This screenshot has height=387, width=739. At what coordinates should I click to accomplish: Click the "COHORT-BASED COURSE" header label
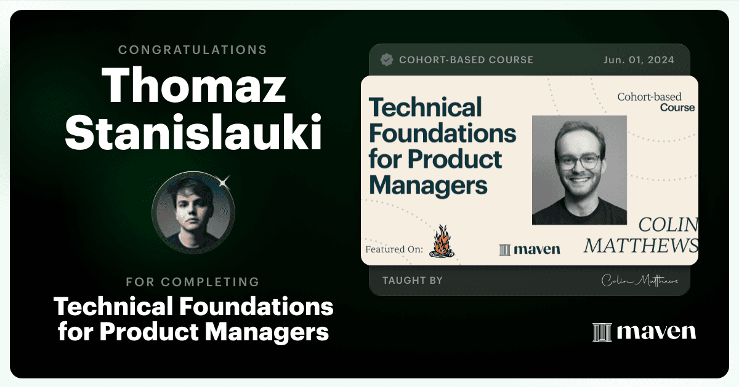[466, 60]
